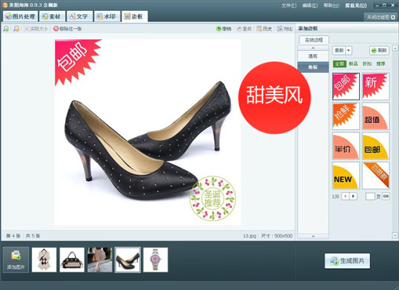
Task: Click the zoom in magnifier icon
Action: click(x=6, y=29)
